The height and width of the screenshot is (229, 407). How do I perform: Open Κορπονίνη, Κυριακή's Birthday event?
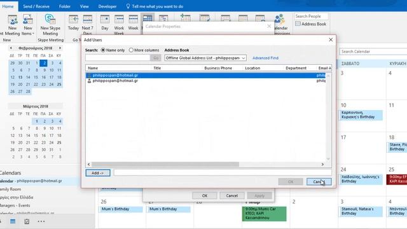point(361,114)
